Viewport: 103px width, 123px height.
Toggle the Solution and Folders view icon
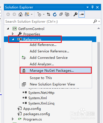[27, 14]
